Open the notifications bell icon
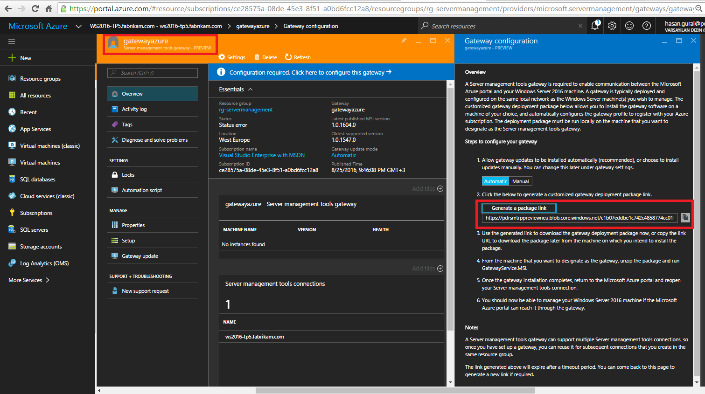 pyautogui.click(x=595, y=26)
